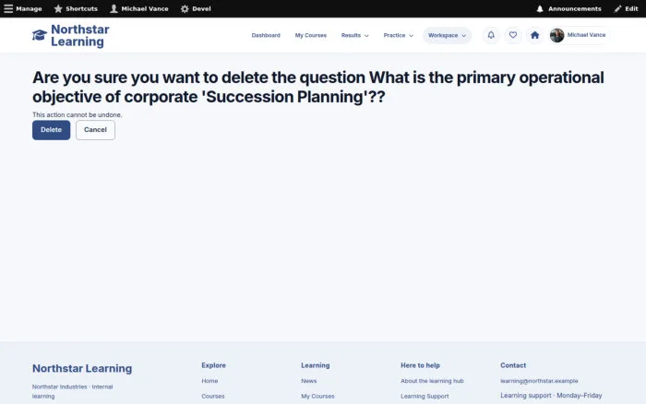Click learning@northstar.example email link
Image resolution: width=646 pixels, height=404 pixels.
(x=539, y=381)
